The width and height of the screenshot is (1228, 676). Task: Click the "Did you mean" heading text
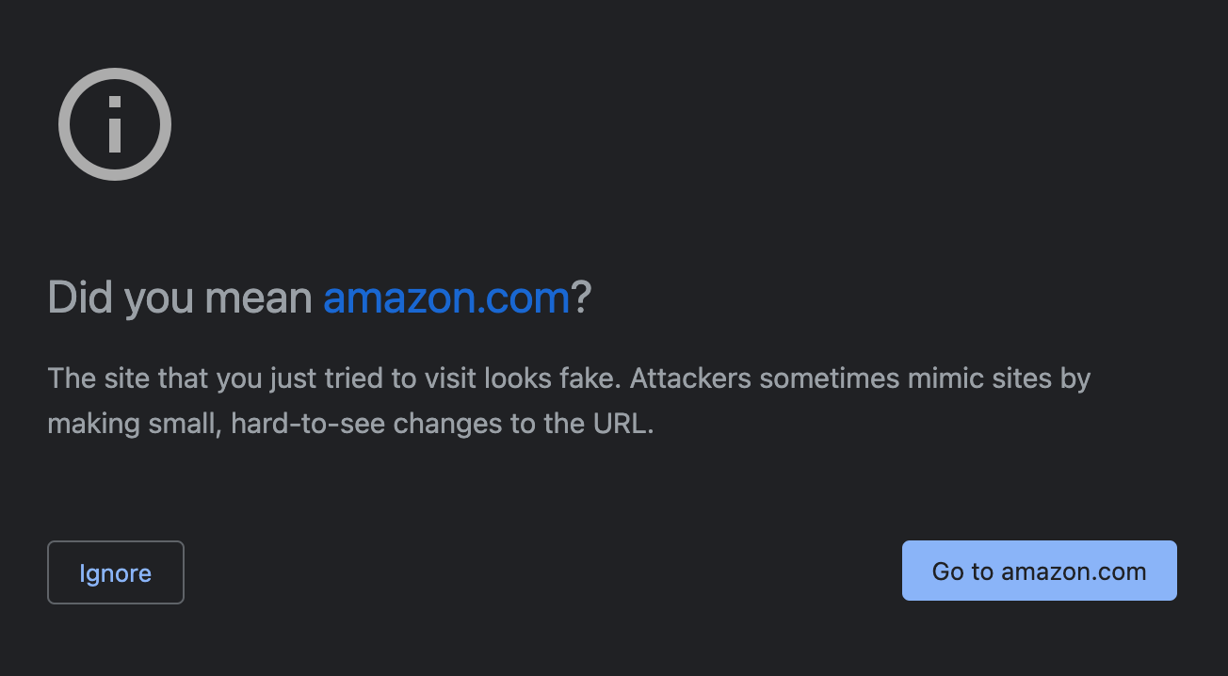[180, 298]
